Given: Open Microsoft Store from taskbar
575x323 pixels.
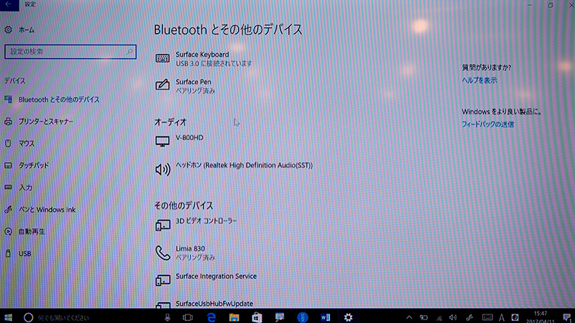Looking at the screenshot, I should point(257,317).
